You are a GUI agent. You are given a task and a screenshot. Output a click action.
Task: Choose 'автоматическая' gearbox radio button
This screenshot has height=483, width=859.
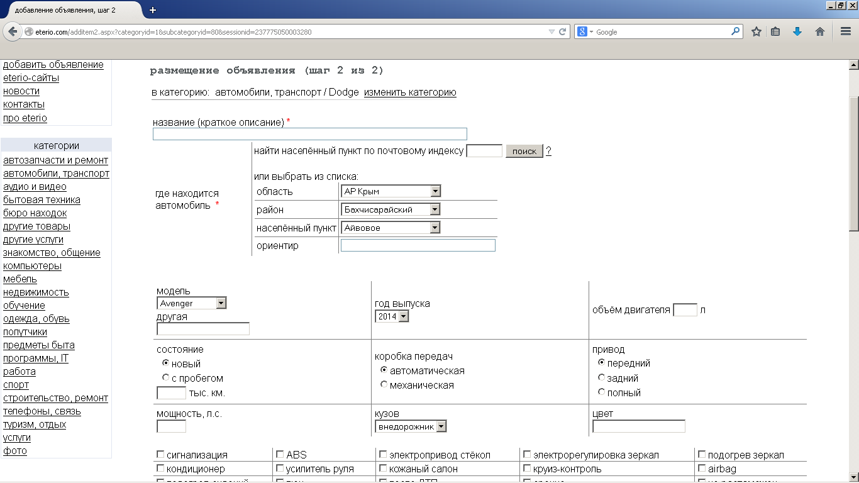click(x=384, y=370)
